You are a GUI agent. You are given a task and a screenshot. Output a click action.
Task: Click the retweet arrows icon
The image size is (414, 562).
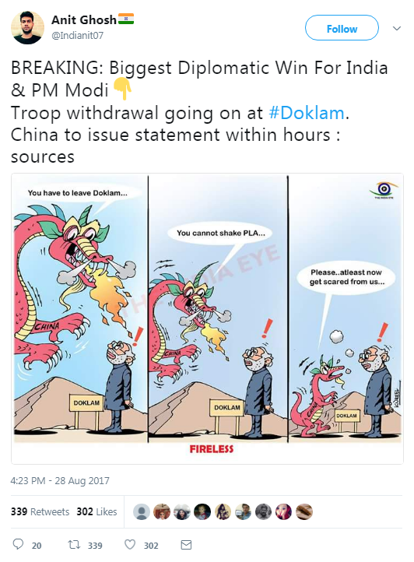click(x=74, y=545)
